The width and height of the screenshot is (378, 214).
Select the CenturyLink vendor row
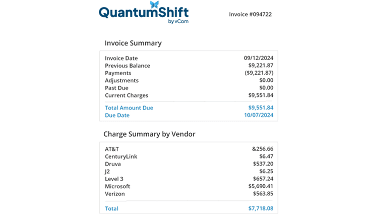click(189, 156)
